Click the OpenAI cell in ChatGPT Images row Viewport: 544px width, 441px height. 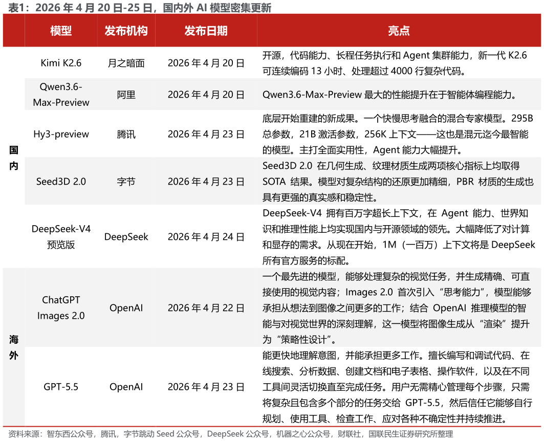point(126,307)
